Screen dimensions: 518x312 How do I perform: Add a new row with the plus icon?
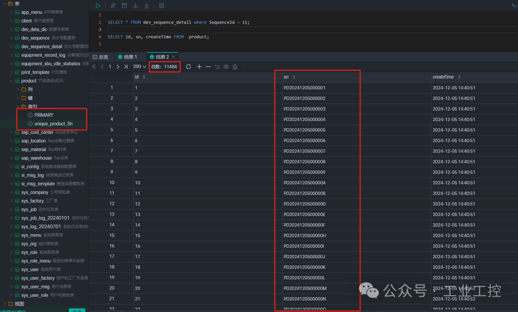pyautogui.click(x=199, y=67)
